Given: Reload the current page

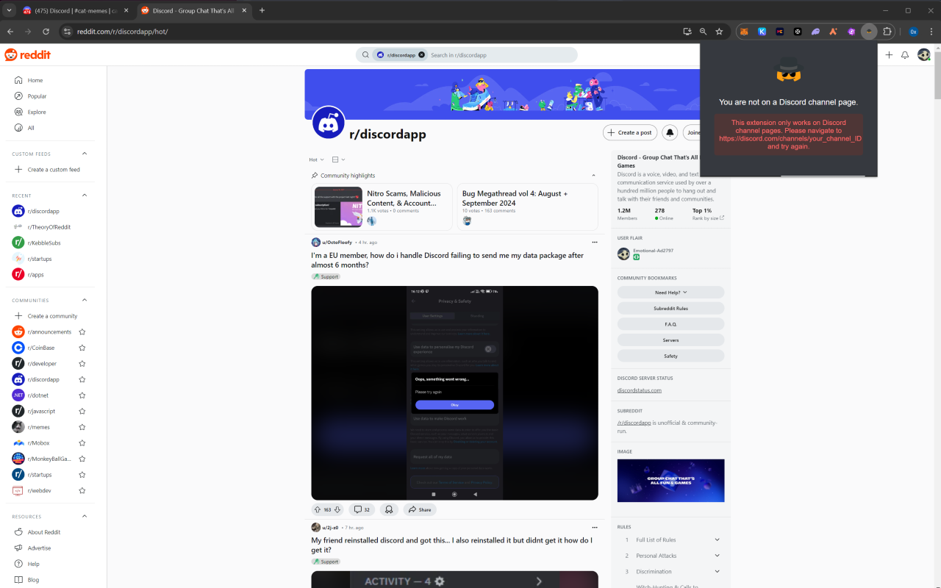Looking at the screenshot, I should [46, 32].
